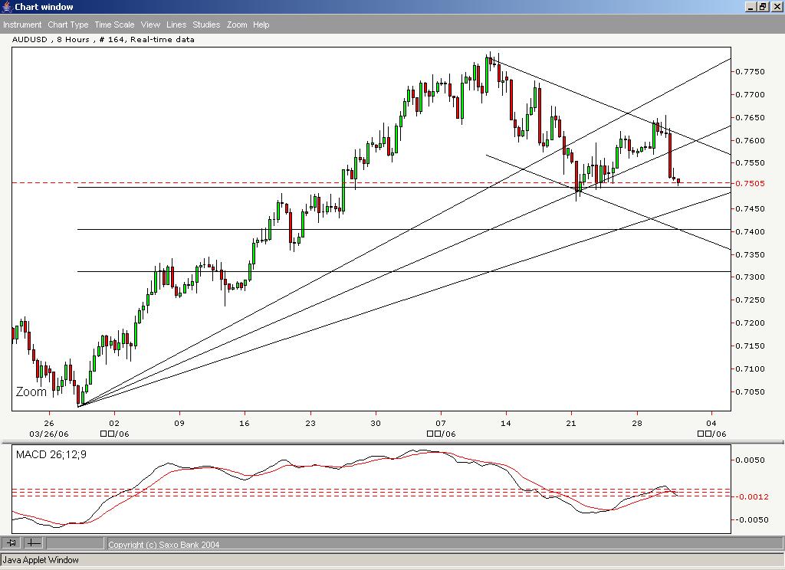Open the Help menu

261,25
